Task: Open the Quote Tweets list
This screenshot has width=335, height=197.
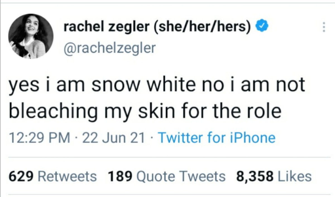Action: pos(181,176)
